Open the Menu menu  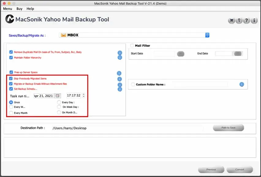click(7, 9)
